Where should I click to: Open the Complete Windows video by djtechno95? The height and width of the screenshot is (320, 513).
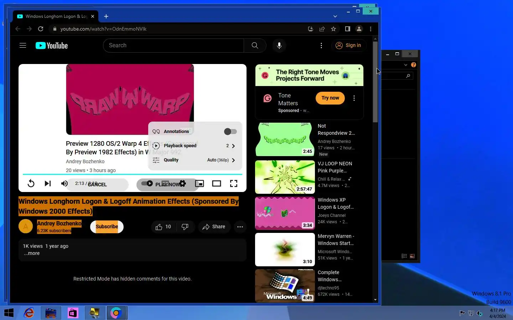[x=285, y=286]
